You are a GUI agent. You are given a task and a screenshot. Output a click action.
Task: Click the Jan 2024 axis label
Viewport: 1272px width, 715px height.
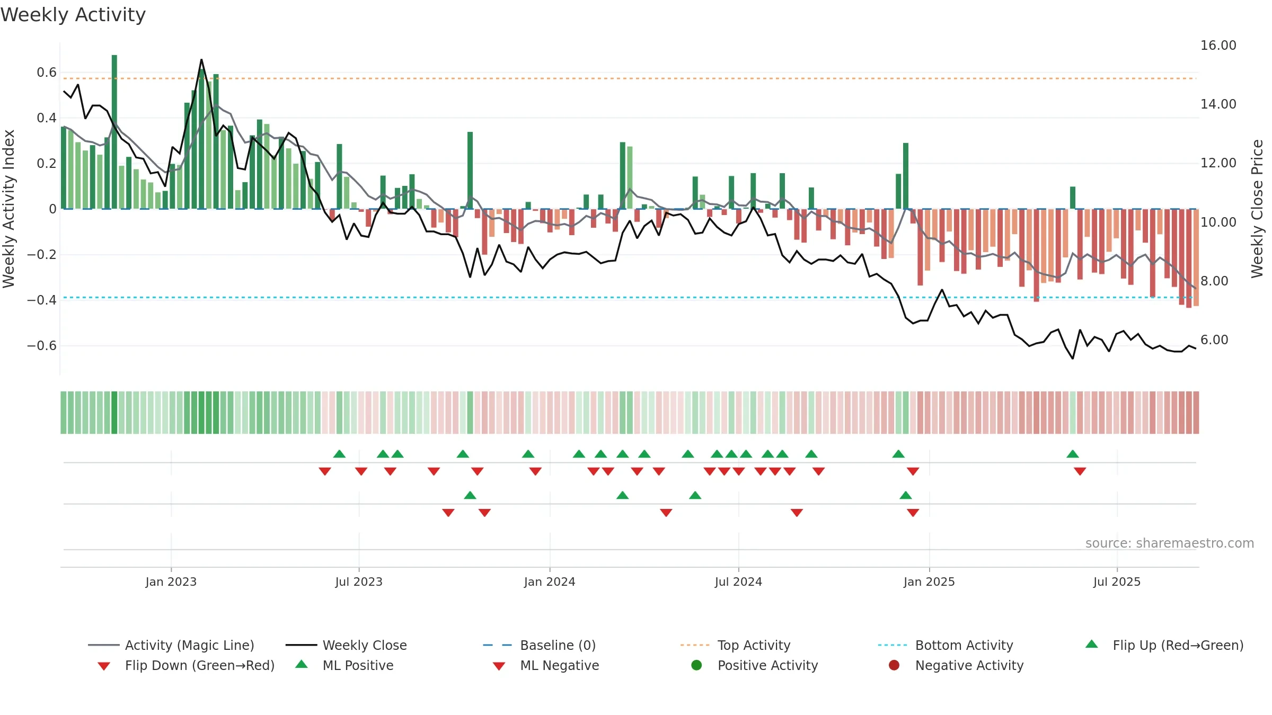click(x=550, y=582)
